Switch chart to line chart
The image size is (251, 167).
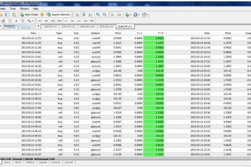pos(90,15)
